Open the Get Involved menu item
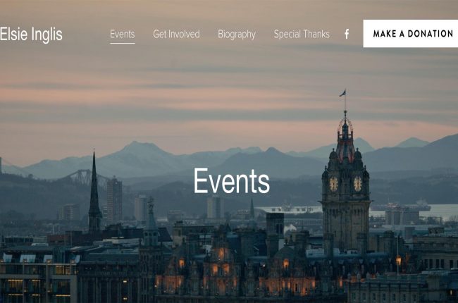This screenshot has width=458, height=303. [x=176, y=35]
